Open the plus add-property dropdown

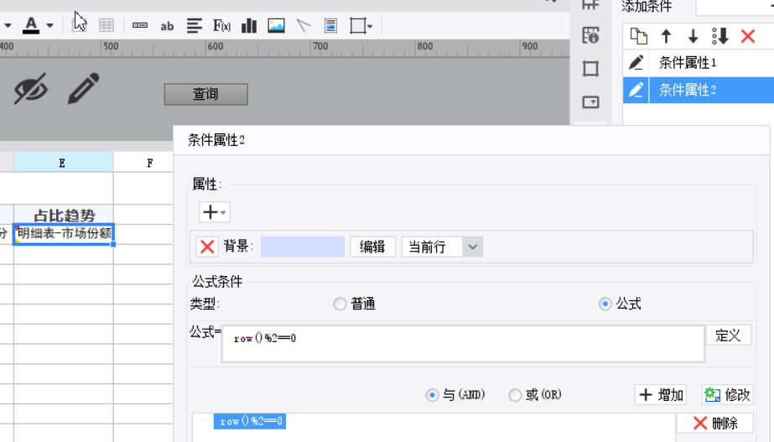point(214,212)
